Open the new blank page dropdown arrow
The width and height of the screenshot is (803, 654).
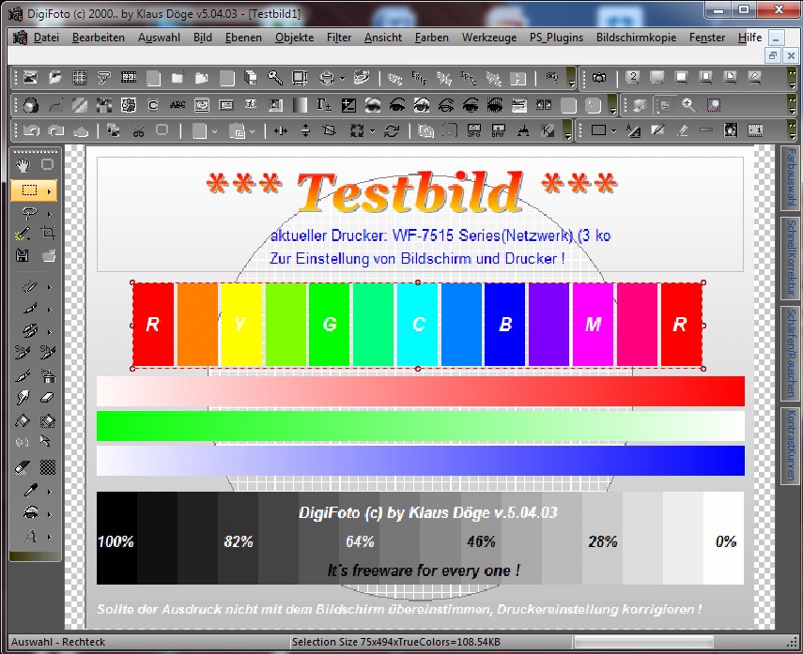[214, 131]
